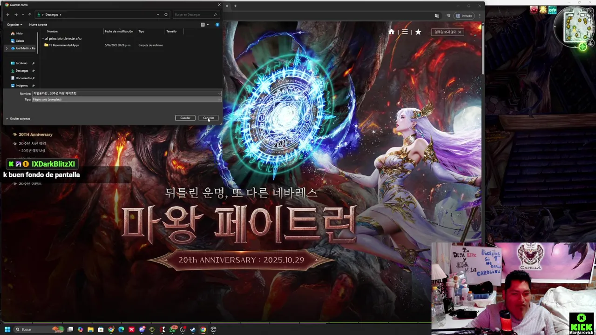The height and width of the screenshot is (335, 596).
Task: Click the red orb game icon
Action: click(x=534, y=10)
